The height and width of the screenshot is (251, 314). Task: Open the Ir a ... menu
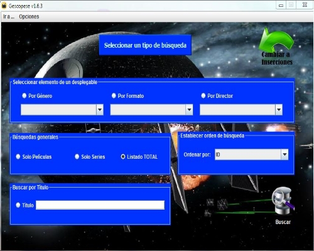point(9,16)
